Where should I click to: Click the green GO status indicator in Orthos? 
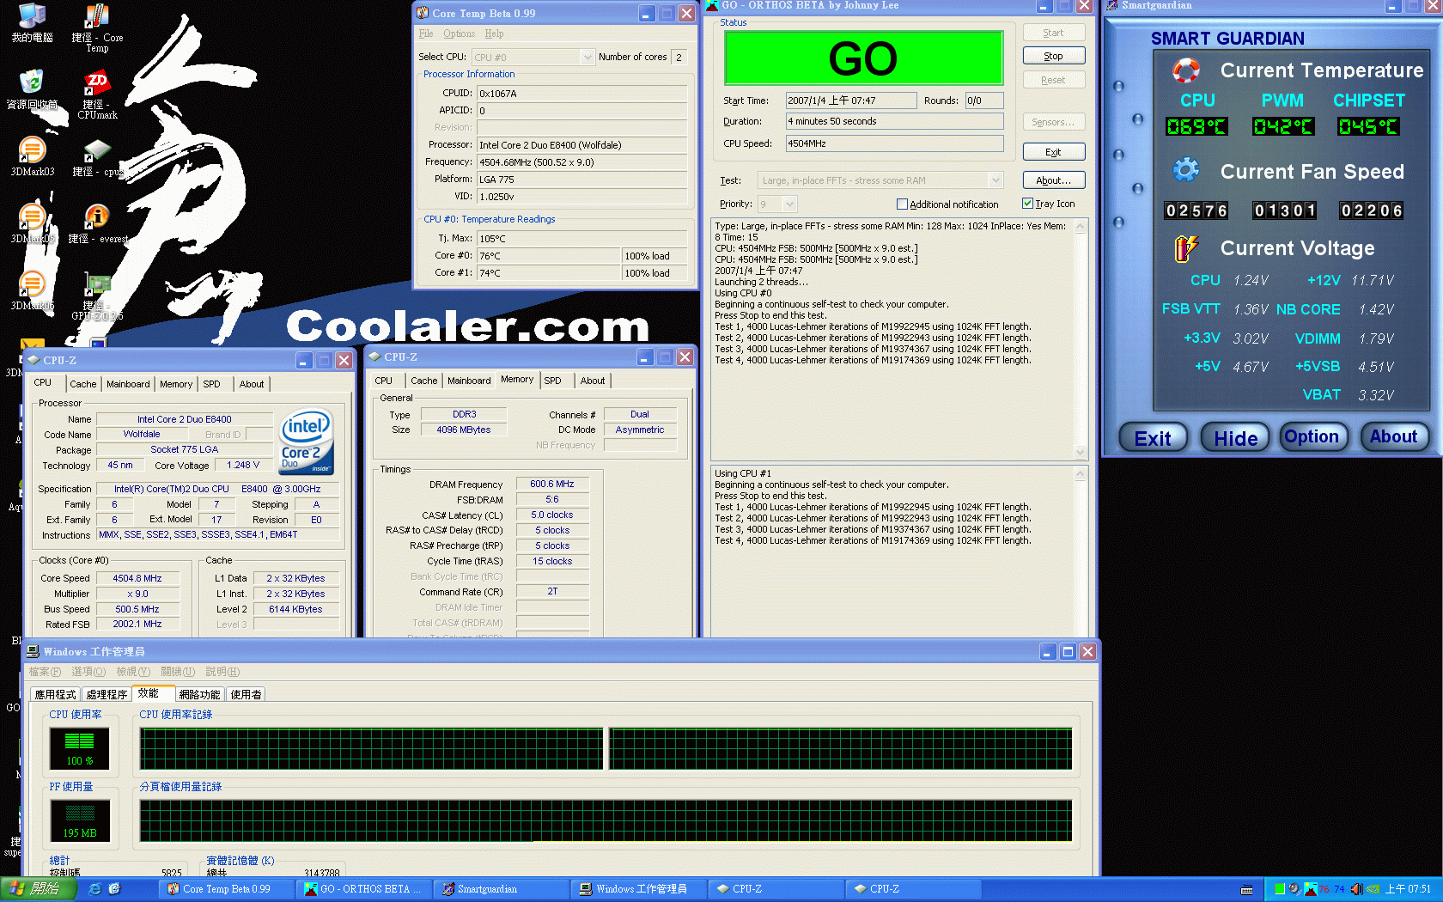coord(863,58)
